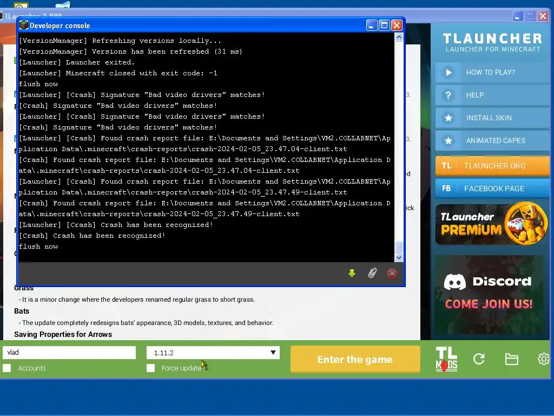Click the star icon beside Install Skin
554x416 pixels.
pos(449,118)
